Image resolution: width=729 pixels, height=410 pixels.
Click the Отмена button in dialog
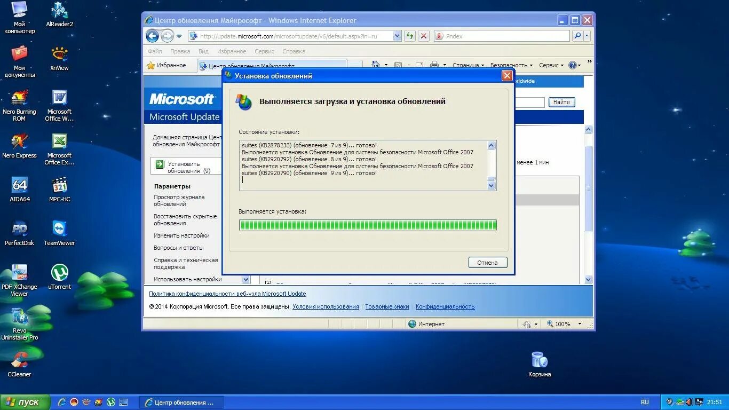tap(488, 263)
